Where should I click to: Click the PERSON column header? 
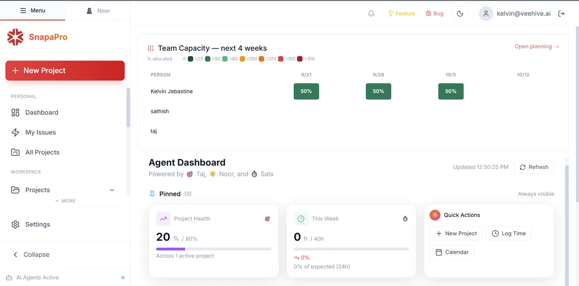pos(160,75)
